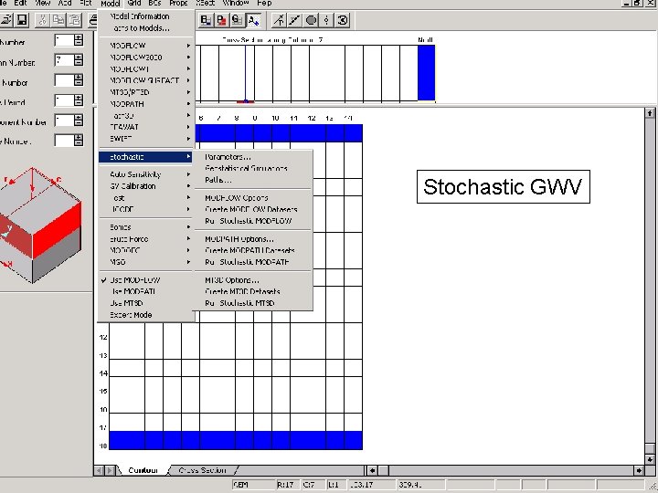Click the Column Number spinner showing 7
This screenshot has width=658, height=493.
[x=79, y=60]
